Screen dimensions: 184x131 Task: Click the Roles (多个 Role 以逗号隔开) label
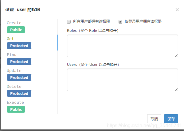93,31
